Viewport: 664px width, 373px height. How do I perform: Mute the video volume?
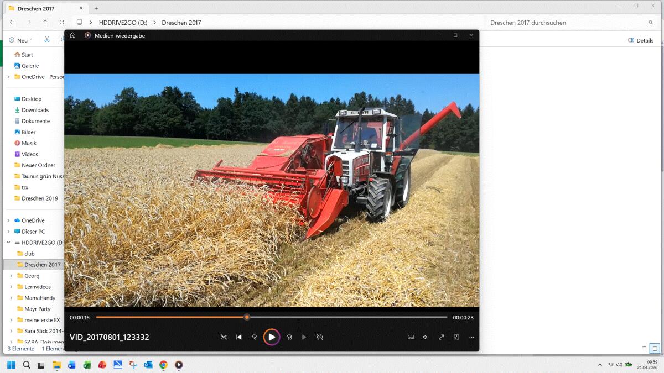[x=426, y=337]
